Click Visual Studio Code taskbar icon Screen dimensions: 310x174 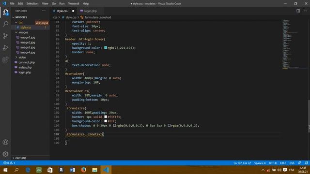tap(106, 170)
